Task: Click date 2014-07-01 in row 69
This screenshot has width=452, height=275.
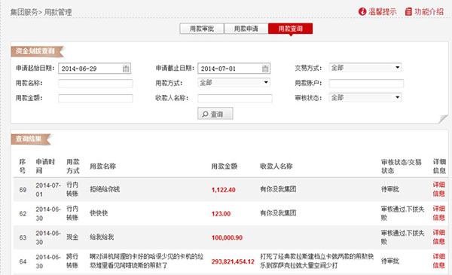Action: point(48,189)
